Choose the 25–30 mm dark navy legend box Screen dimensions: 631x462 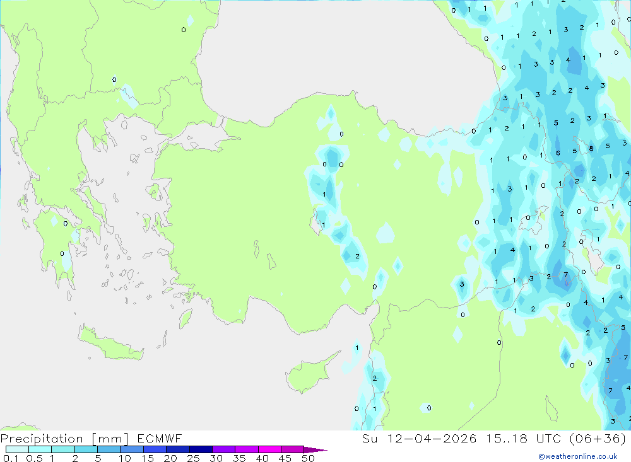coord(201,449)
